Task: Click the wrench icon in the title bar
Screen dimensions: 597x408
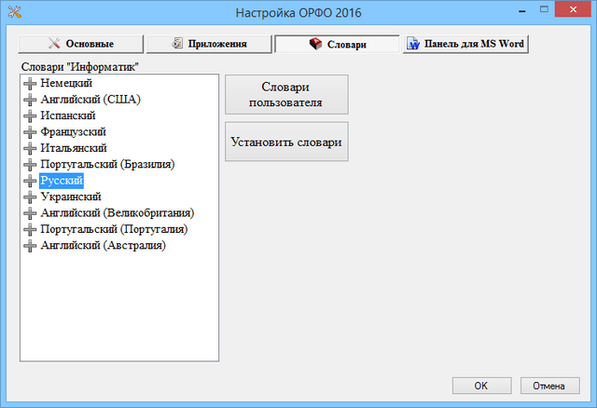Action: [x=12, y=12]
